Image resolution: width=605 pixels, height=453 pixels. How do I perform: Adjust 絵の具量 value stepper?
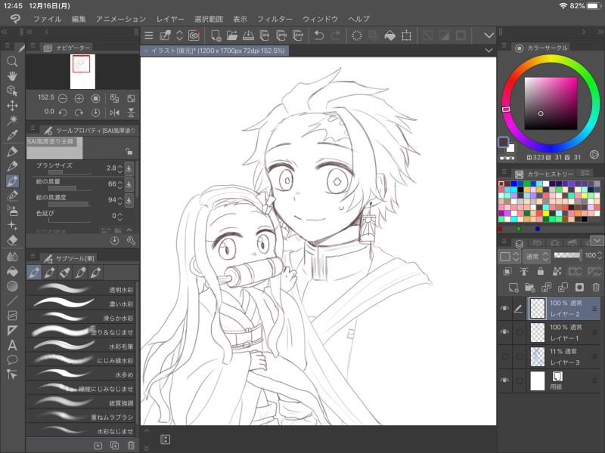(120, 184)
